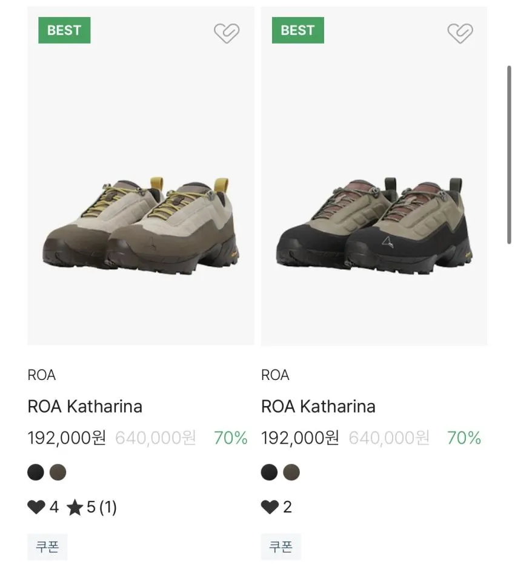Open left beige ROA Katharina shoe image

click(x=141, y=176)
